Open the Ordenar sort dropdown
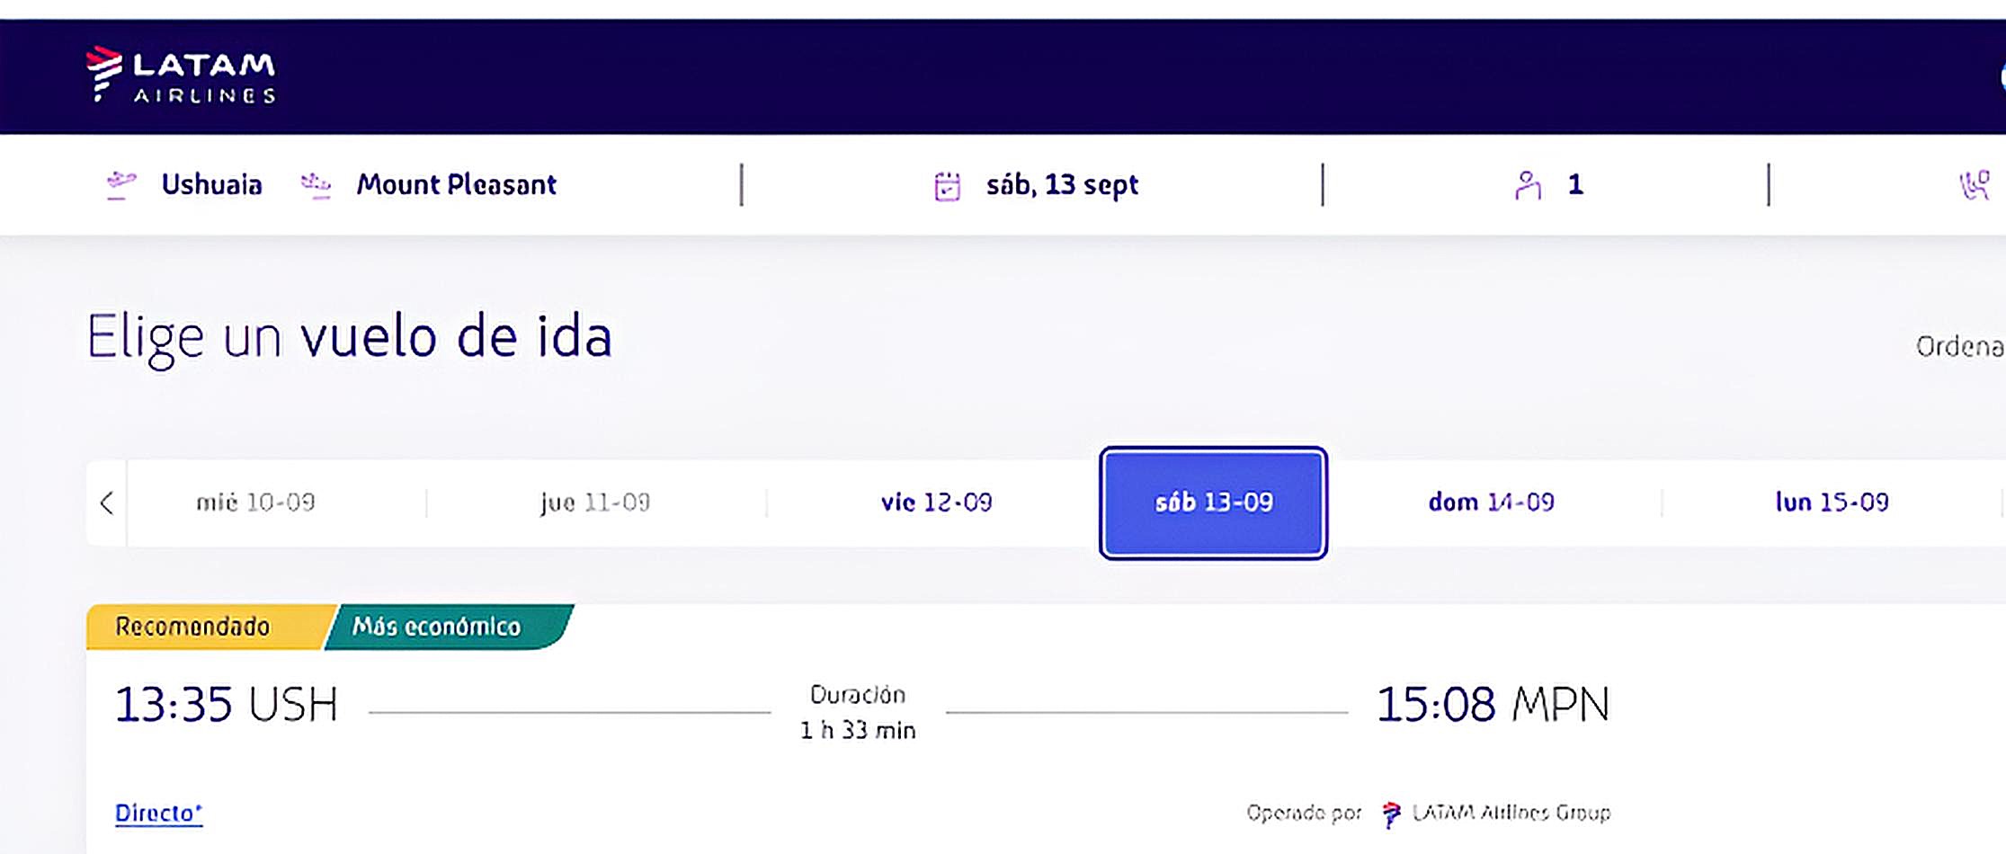This screenshot has height=854, width=2006. click(x=1960, y=346)
